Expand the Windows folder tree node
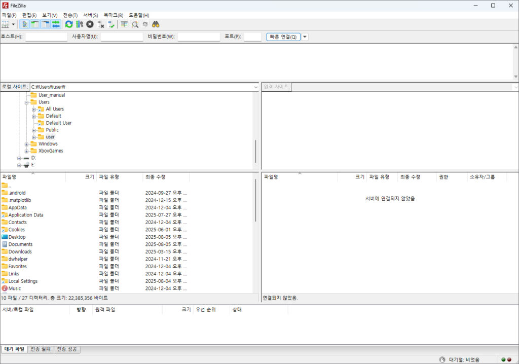519x364 pixels. (26, 144)
